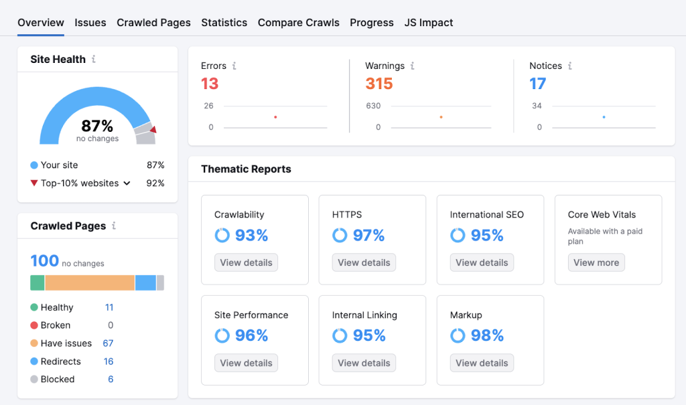686x405 pixels.
Task: Click the Notices info icon
Action: [x=570, y=66]
